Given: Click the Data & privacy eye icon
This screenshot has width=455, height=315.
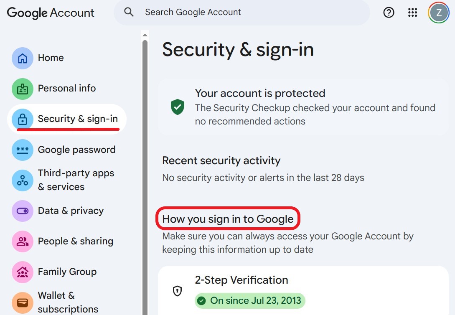Looking at the screenshot, I should (22, 211).
